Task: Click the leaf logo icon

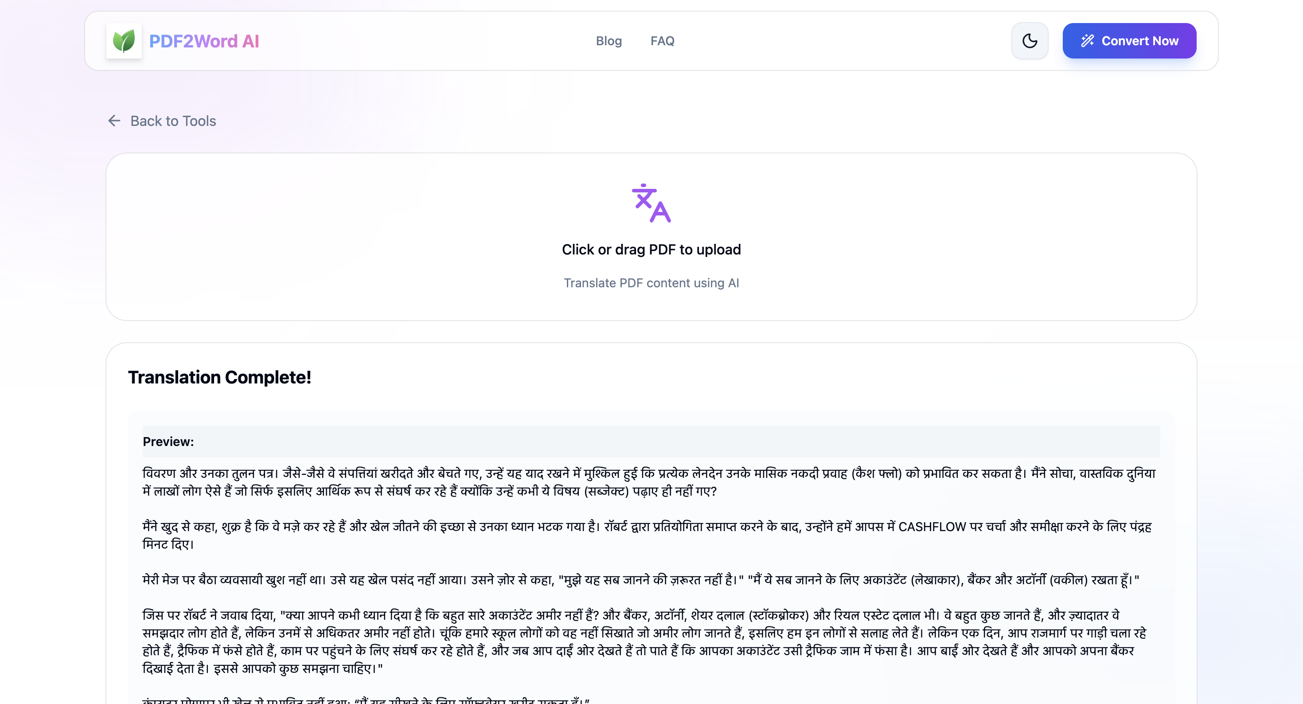Action: pos(124,40)
